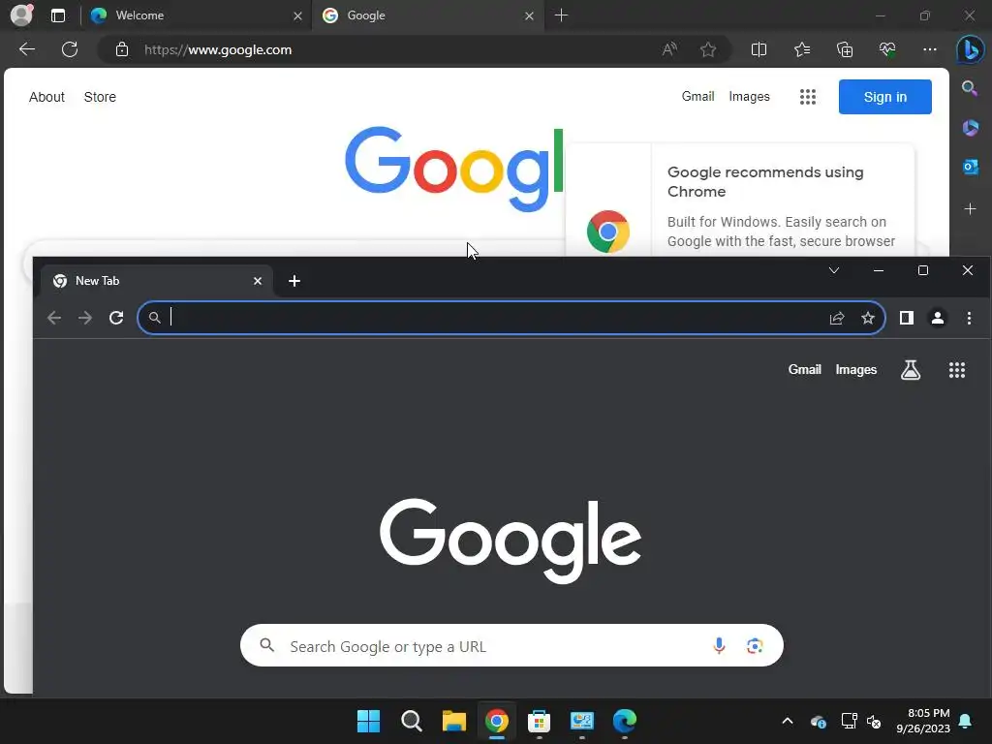Open Gmail link in Chrome New Tab

pyautogui.click(x=804, y=369)
